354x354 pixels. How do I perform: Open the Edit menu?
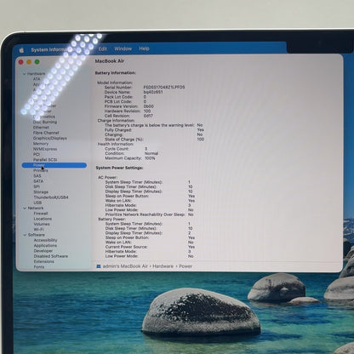click(102, 49)
